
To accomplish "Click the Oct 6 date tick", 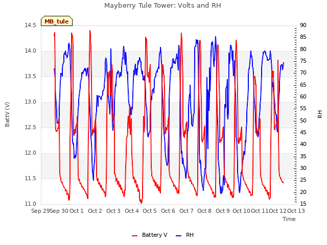I will pos(168,211).
